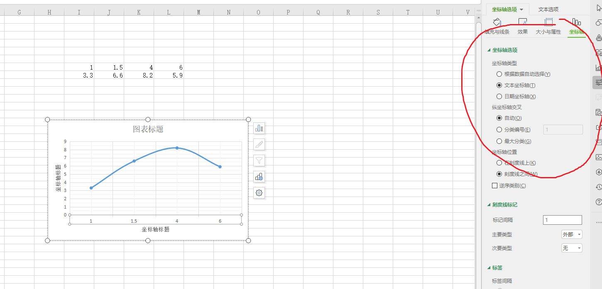The width and height of the screenshot is (602, 289).
Task: Click the help question mark sidebar icon
Action: pos(598,202)
